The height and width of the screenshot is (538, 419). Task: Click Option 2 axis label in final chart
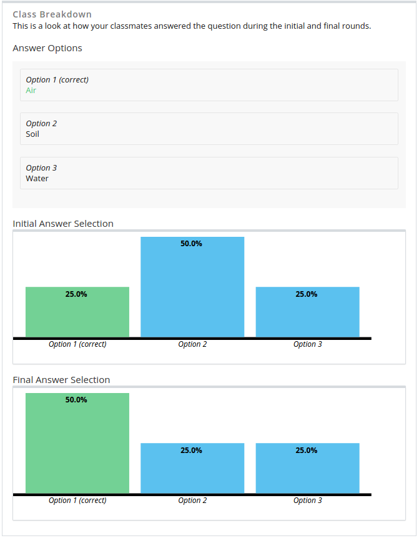pyautogui.click(x=192, y=501)
